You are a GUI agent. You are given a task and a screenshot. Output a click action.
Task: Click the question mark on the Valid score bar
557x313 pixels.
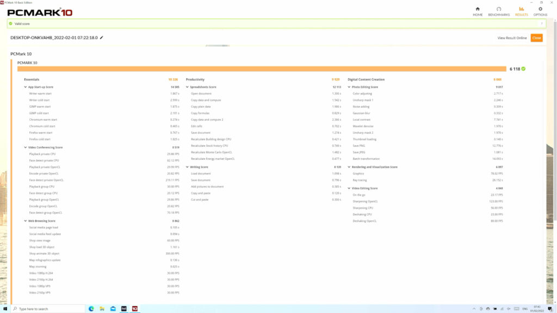pos(542,24)
